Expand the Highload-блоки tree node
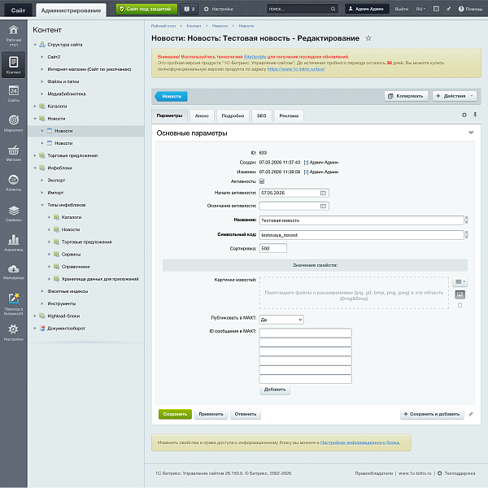488x488 pixels. (35, 316)
